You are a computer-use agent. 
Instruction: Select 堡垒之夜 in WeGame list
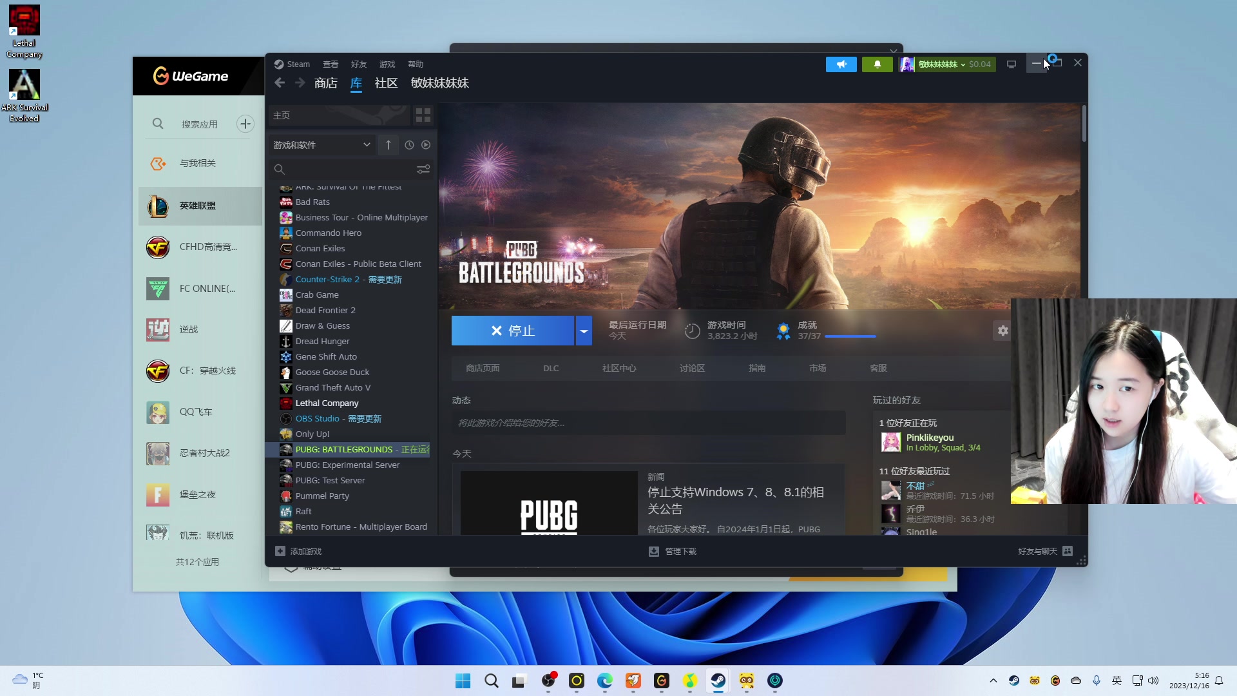click(x=200, y=495)
